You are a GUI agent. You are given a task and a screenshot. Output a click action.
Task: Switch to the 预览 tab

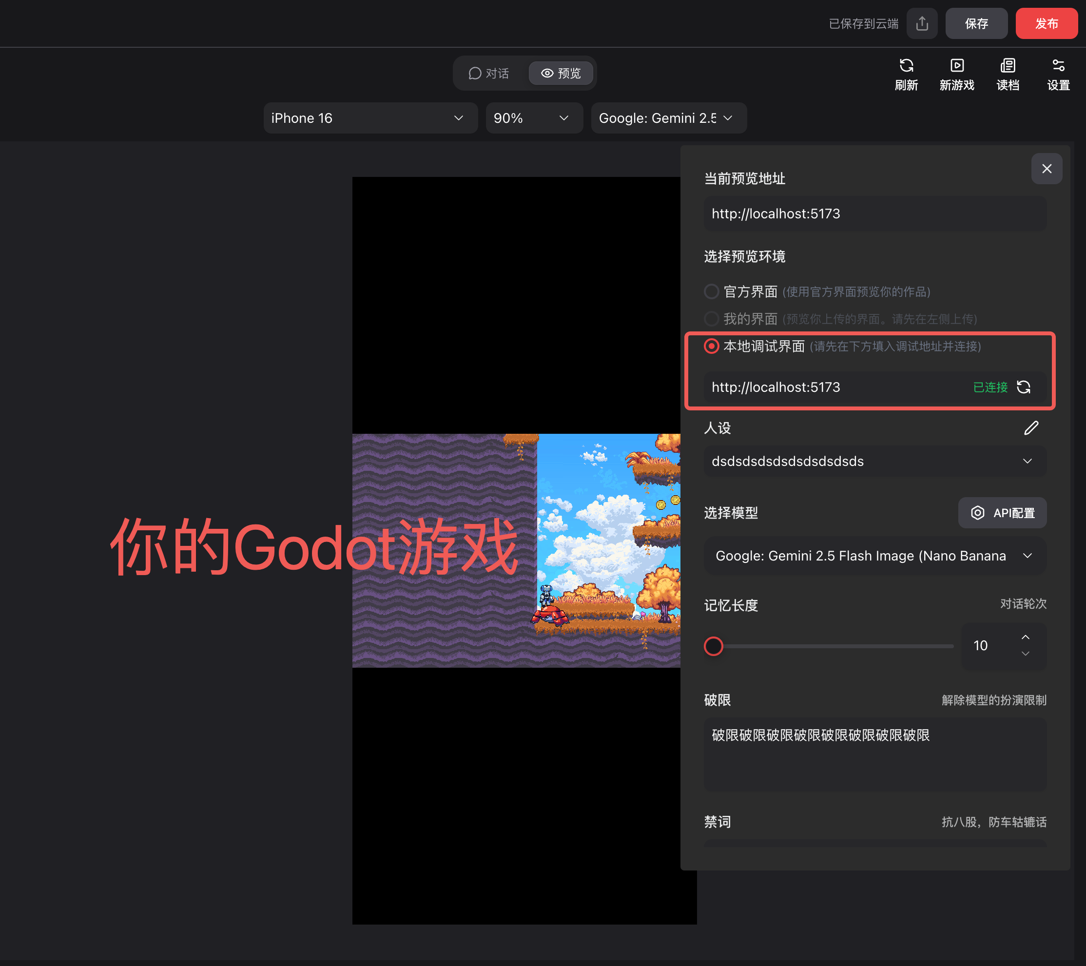(x=561, y=73)
